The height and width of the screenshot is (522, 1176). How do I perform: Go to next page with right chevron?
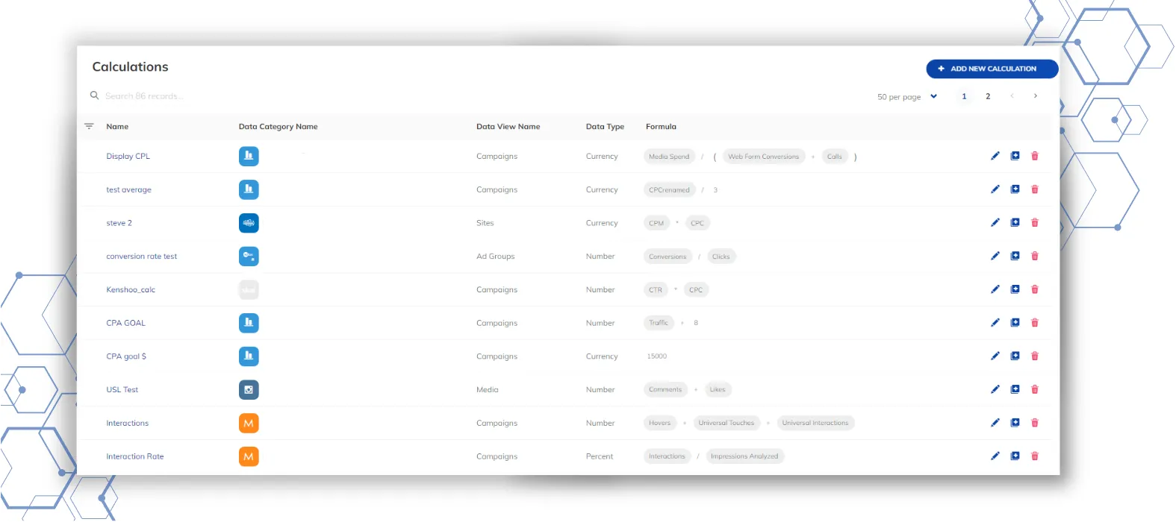tap(1035, 96)
